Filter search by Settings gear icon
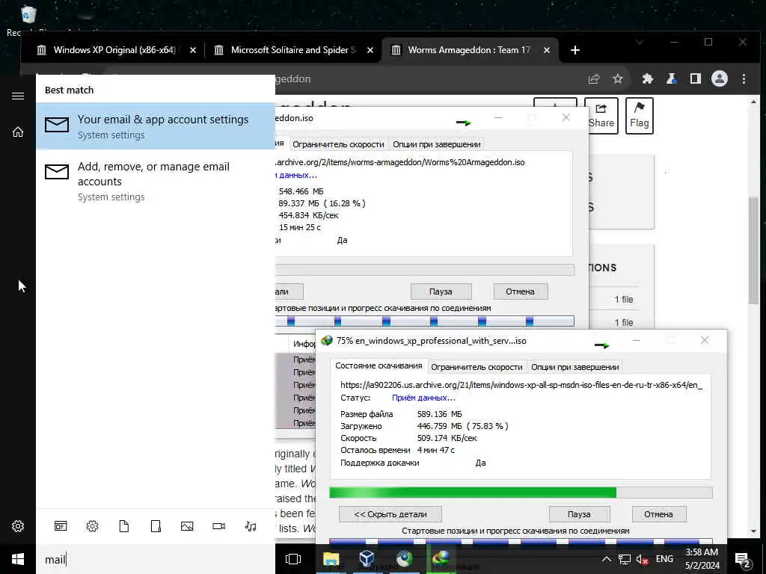 pos(92,526)
